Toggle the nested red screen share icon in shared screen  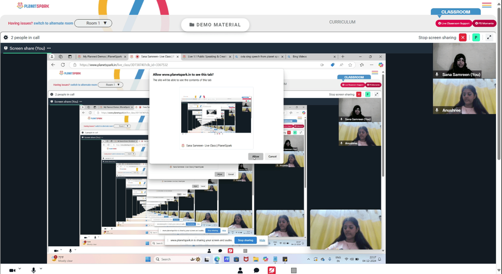pos(230,250)
